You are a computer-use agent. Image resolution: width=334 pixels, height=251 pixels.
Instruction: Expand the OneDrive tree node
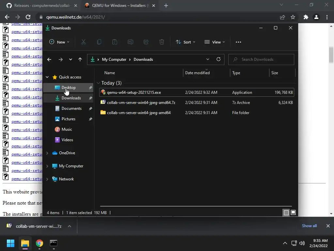click(47, 153)
